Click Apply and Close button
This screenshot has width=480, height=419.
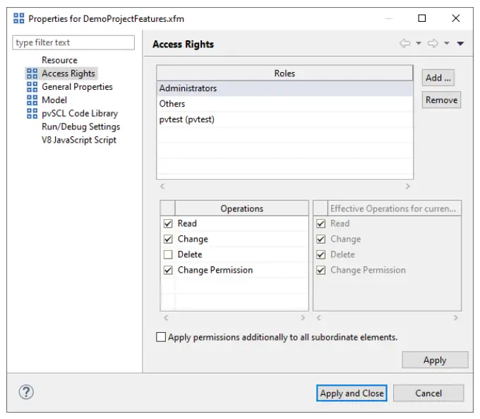352,393
